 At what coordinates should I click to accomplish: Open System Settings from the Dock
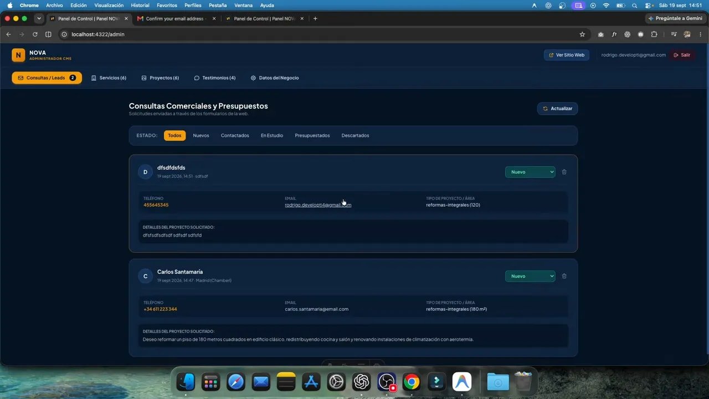click(336, 382)
